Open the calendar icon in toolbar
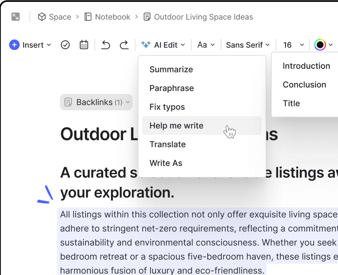The height and width of the screenshot is (275, 338). [84, 45]
